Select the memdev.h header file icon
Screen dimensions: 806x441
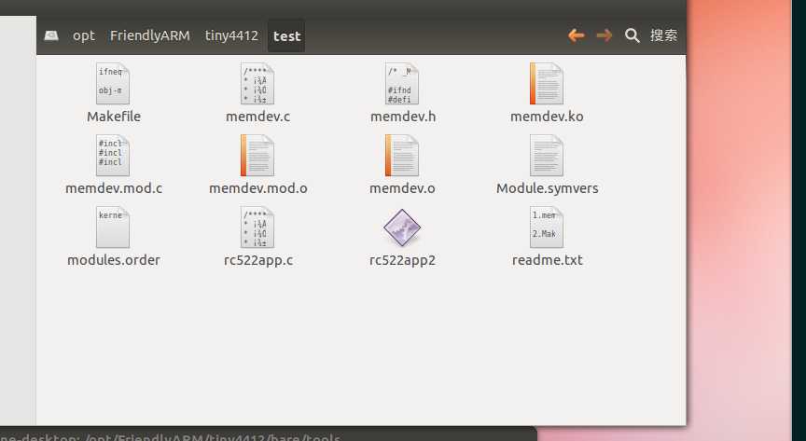[402, 83]
